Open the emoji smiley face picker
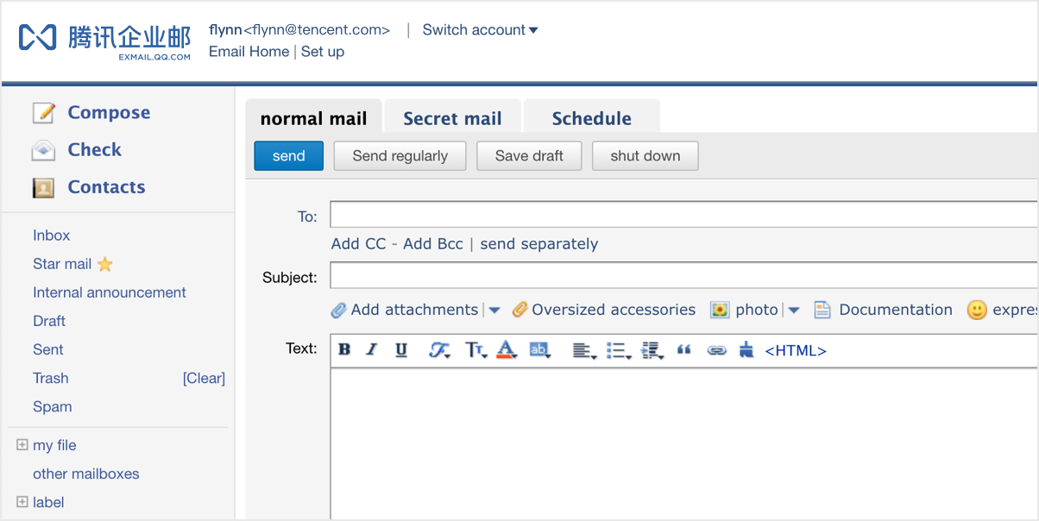This screenshot has width=1039, height=521. (976, 310)
